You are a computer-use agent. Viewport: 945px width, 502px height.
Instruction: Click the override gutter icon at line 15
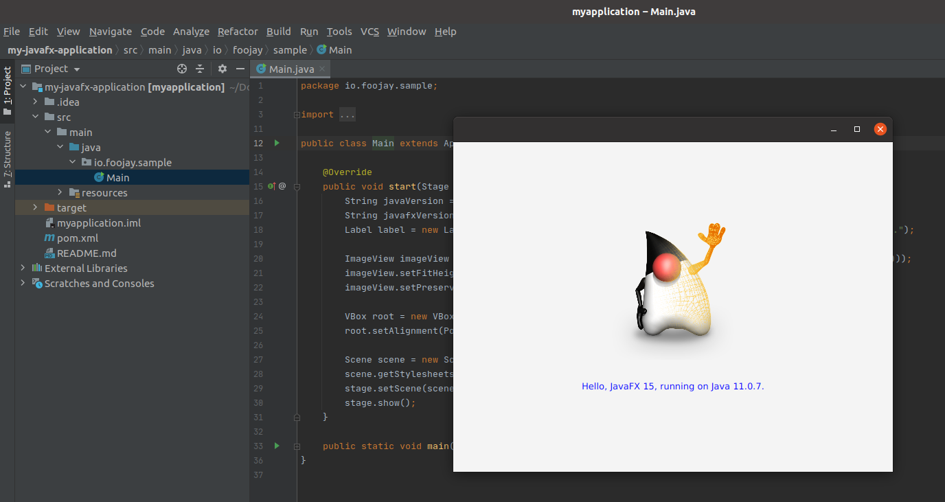(x=271, y=186)
